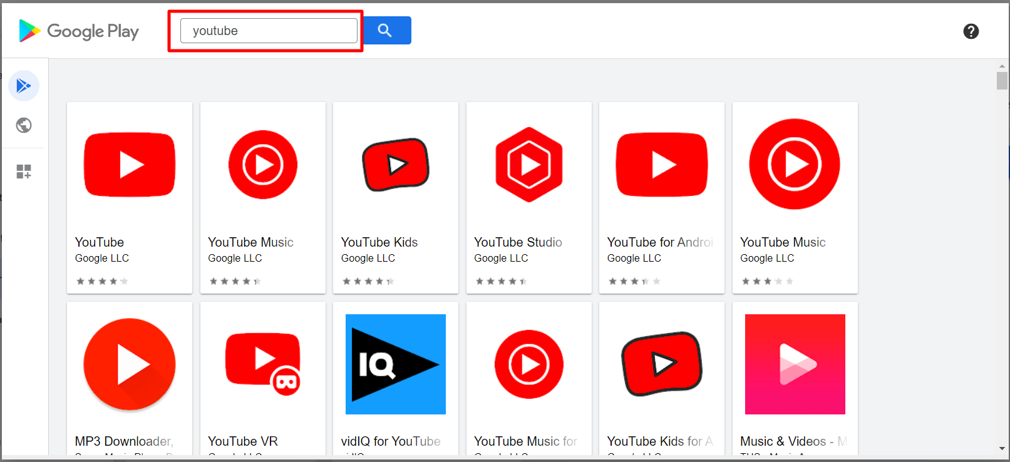Focus the search field containing youtube

tap(269, 31)
